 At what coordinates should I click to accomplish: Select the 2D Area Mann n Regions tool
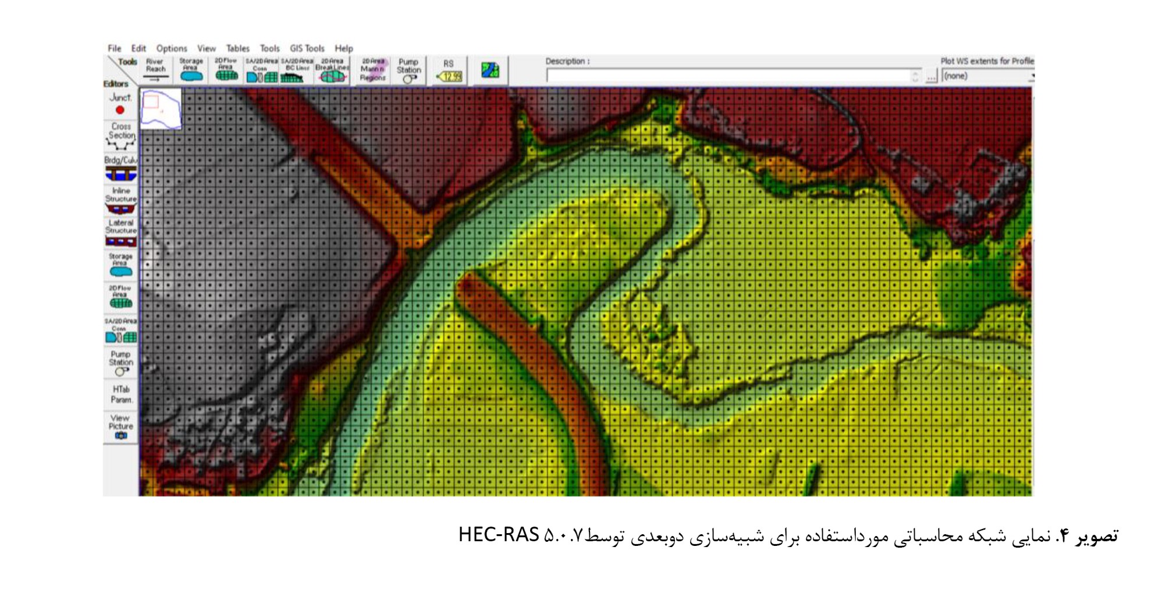[x=373, y=70]
